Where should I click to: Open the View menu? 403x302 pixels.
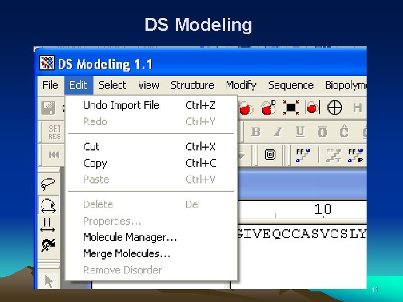[x=148, y=85]
